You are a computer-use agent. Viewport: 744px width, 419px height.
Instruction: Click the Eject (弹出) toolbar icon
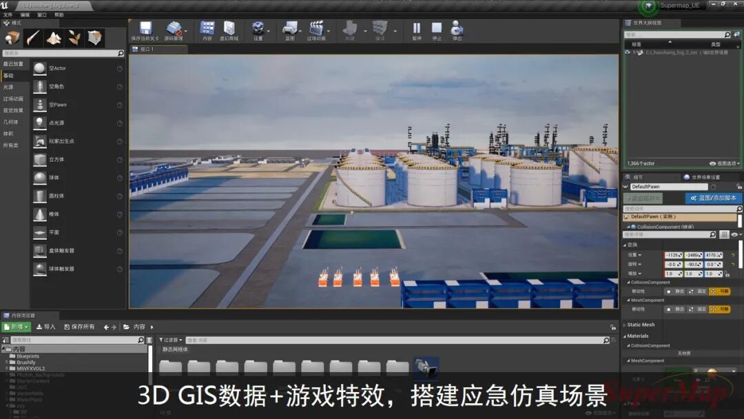click(457, 28)
